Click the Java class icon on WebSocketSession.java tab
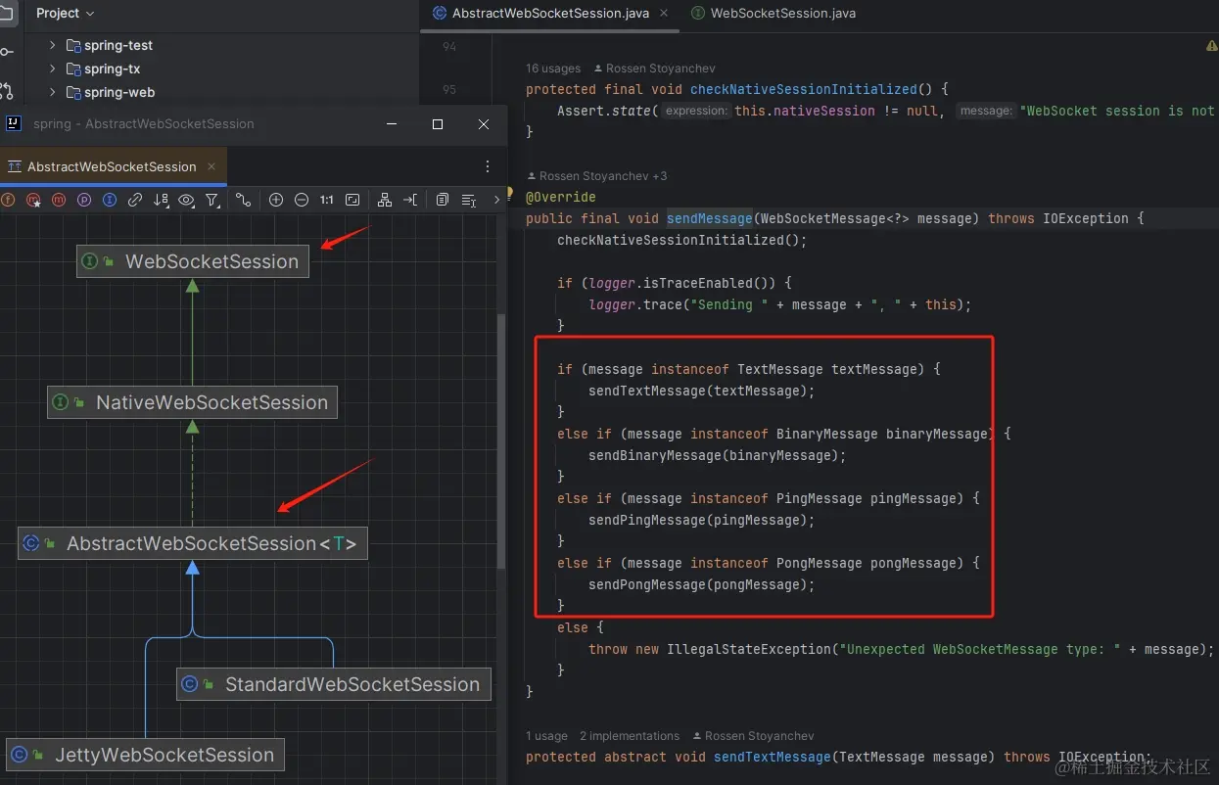 [x=697, y=14]
